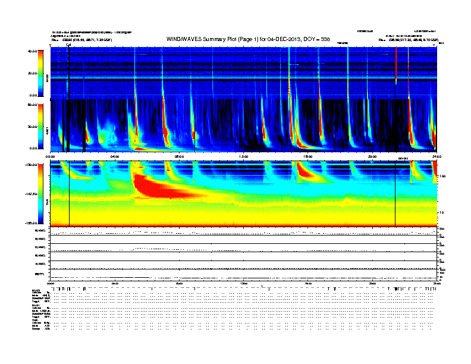Click the 60.00 color scale label
This screenshot has width=471, height=364.
(x=33, y=105)
